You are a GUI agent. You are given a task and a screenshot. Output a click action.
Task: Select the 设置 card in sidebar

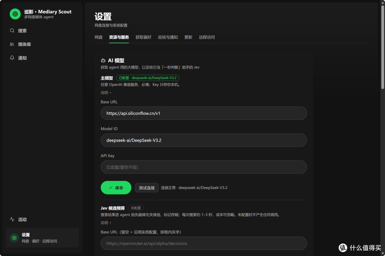click(x=42, y=237)
